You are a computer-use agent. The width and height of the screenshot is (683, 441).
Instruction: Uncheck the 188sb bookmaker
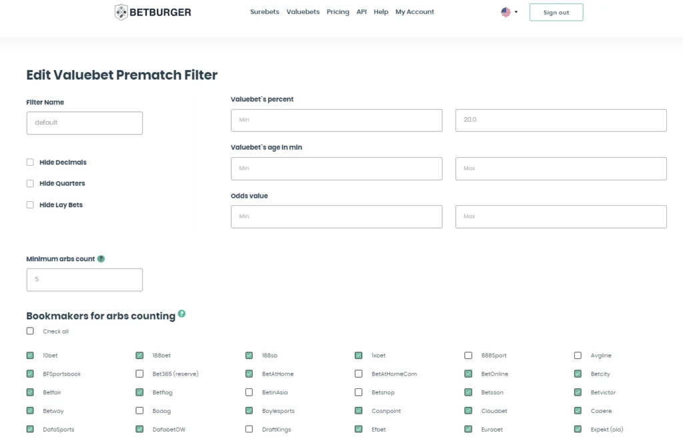pos(249,355)
